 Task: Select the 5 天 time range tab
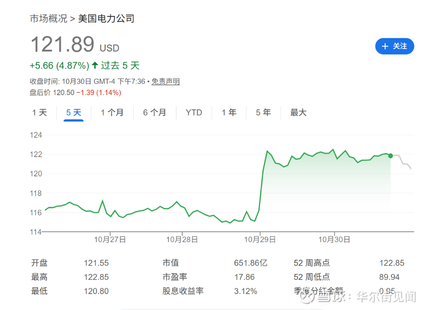click(74, 112)
